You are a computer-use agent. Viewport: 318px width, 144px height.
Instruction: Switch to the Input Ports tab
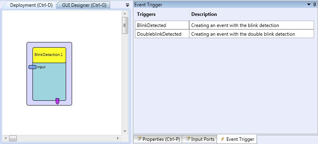point(200,139)
